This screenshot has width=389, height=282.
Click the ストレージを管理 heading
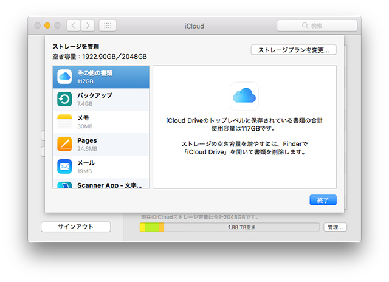[75, 47]
